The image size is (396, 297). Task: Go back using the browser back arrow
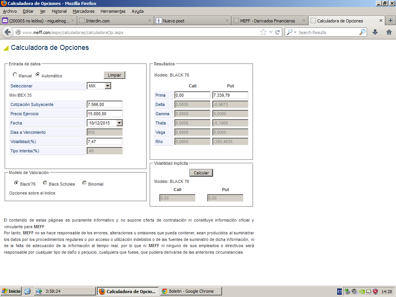tap(8, 32)
